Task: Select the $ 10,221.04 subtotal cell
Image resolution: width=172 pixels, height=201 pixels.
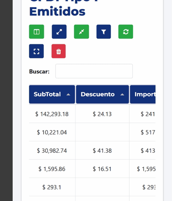Action: point(52,132)
